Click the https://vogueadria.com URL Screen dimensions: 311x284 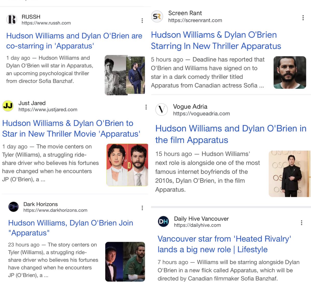click(201, 113)
